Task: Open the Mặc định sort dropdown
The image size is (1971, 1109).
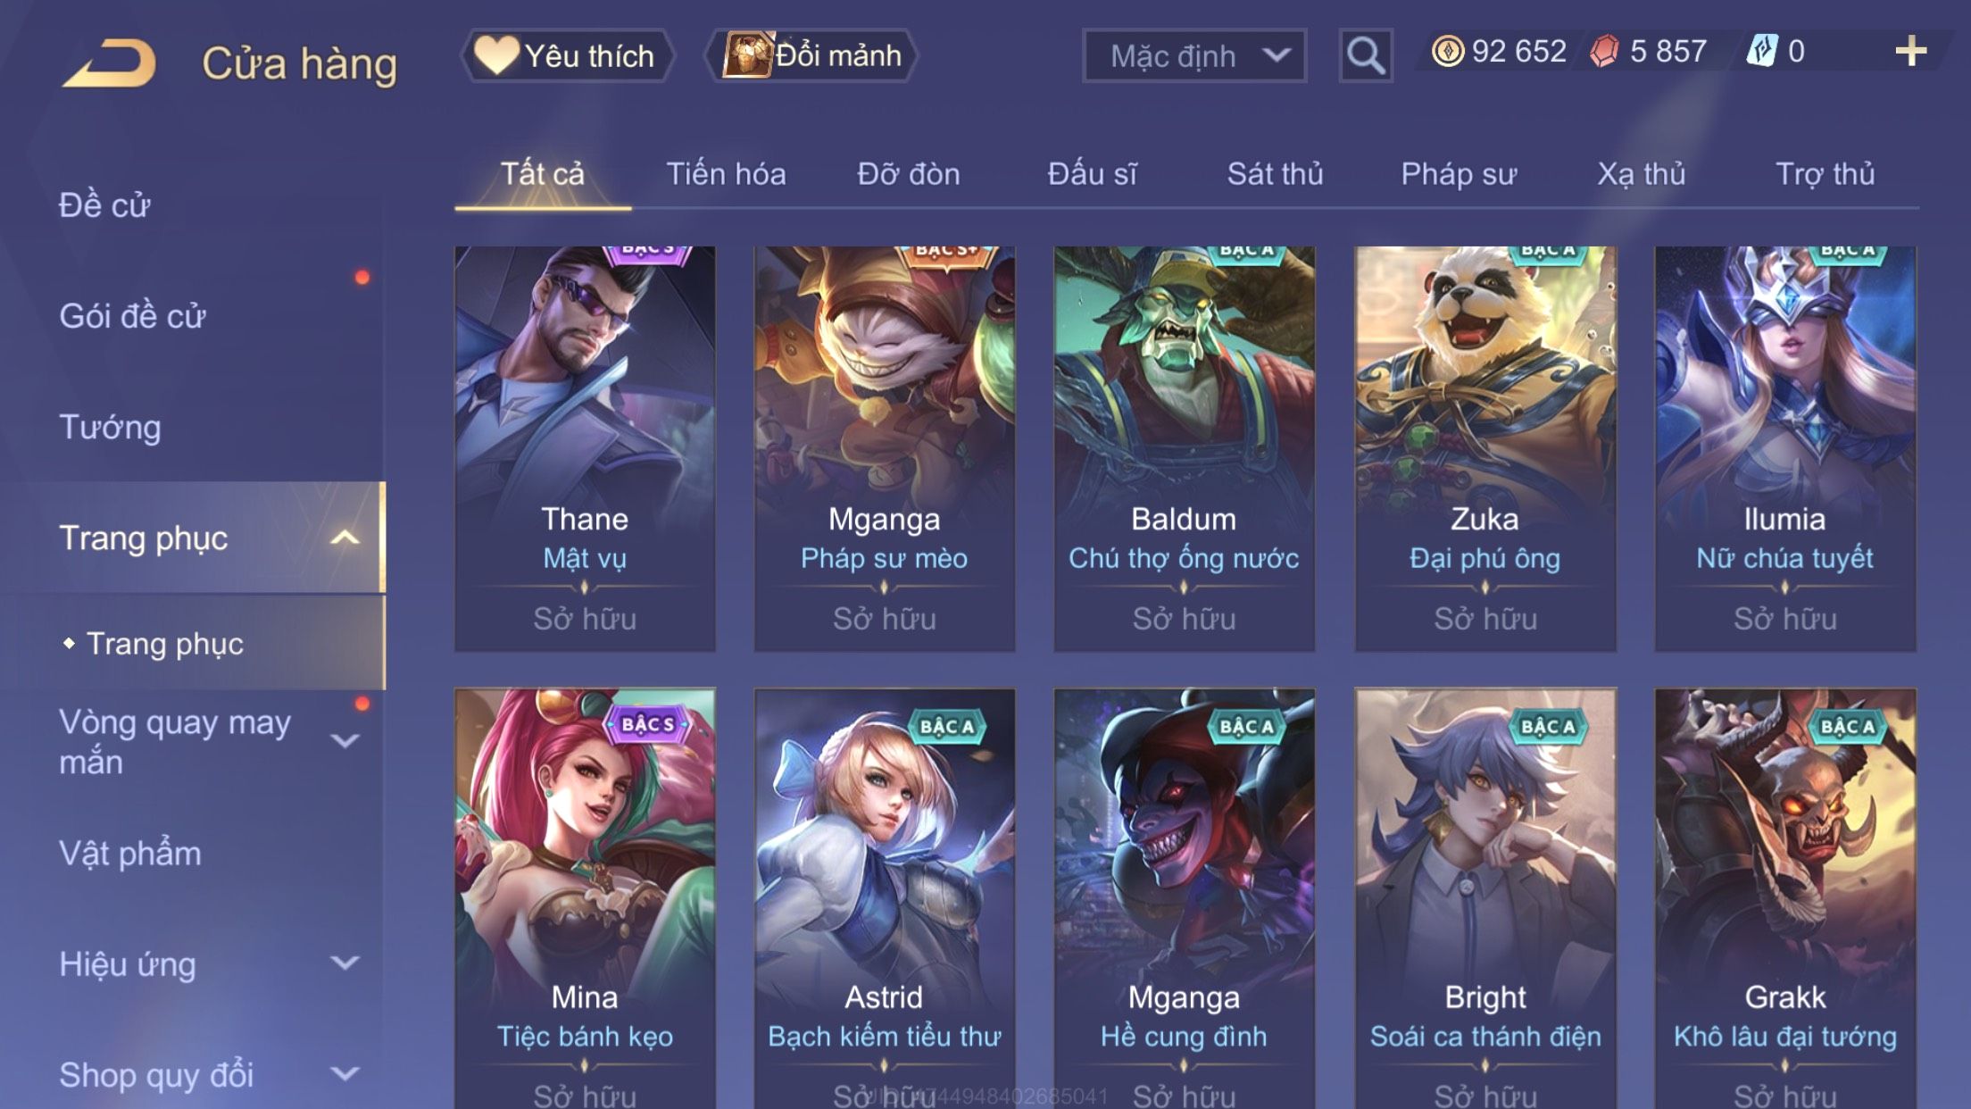Action: click(1194, 55)
